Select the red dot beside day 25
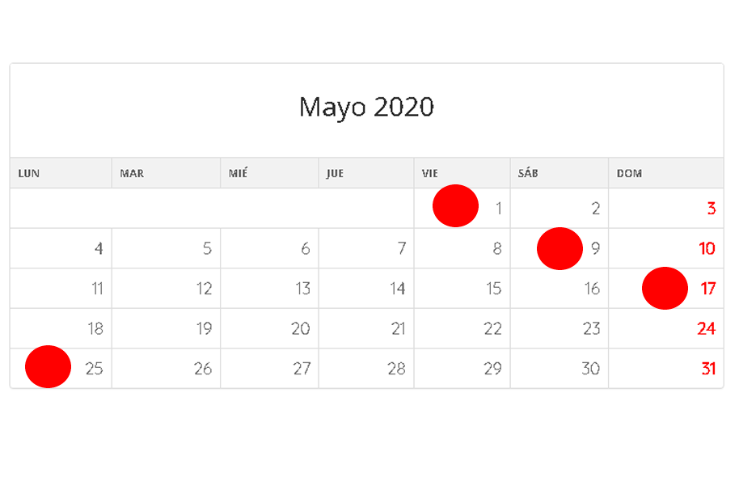 click(48, 366)
